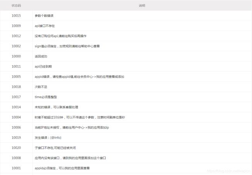
Task: Select the 未知的错误 description
Action: pyautogui.click(x=57, y=107)
